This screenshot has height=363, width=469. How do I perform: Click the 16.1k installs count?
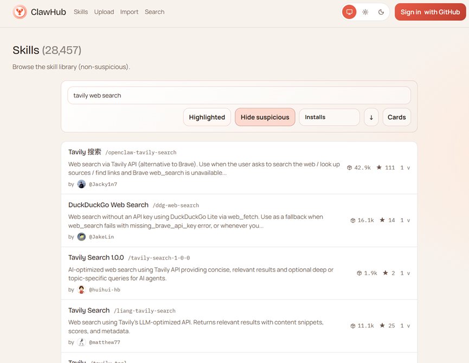(366, 220)
